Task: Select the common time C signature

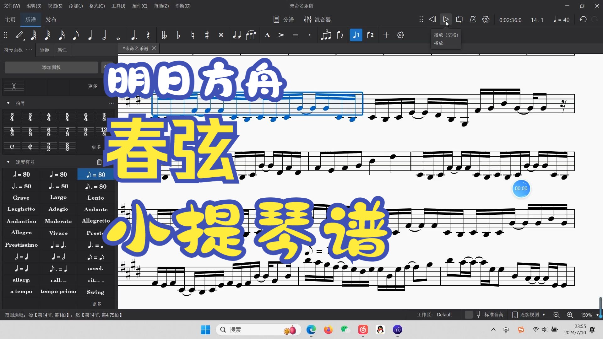Action: pos(12,147)
